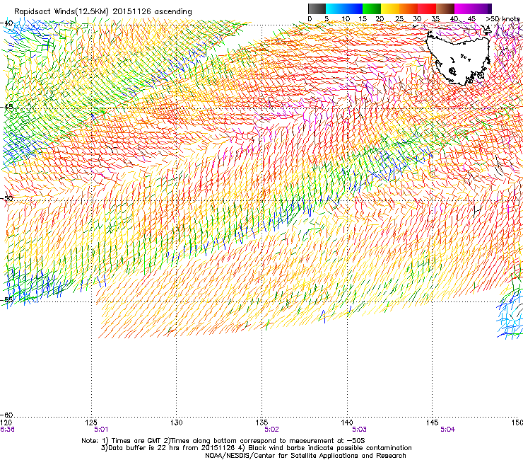Screen dimensions: 523x460
Task: Click the legend scale label "10"
Action: pos(346,19)
